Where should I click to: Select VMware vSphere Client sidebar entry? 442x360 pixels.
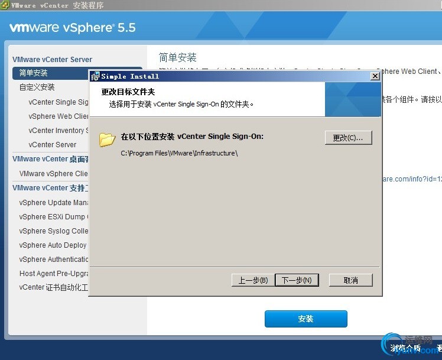(54, 173)
